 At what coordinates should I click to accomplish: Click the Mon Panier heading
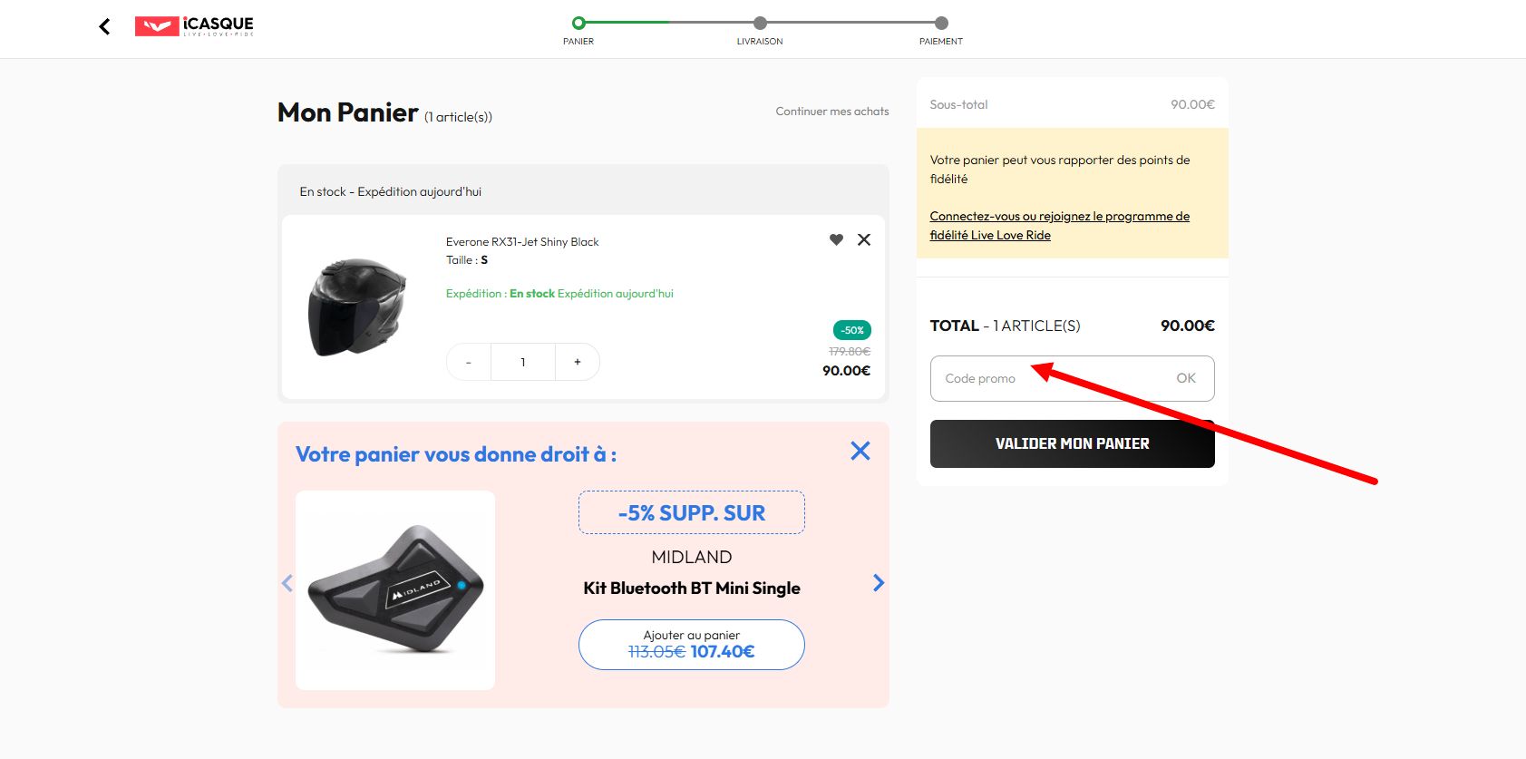click(348, 112)
